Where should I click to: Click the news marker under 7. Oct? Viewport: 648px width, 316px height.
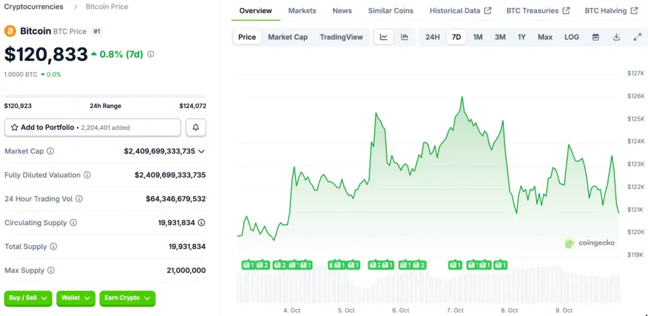(455, 265)
